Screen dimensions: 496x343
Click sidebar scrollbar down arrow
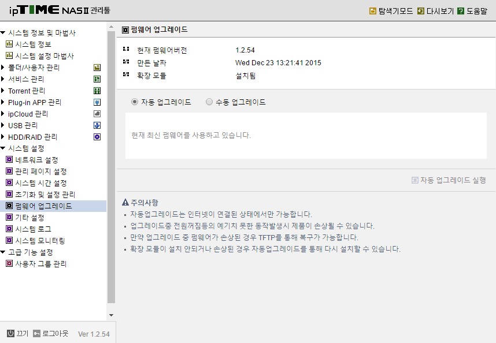[111, 315]
